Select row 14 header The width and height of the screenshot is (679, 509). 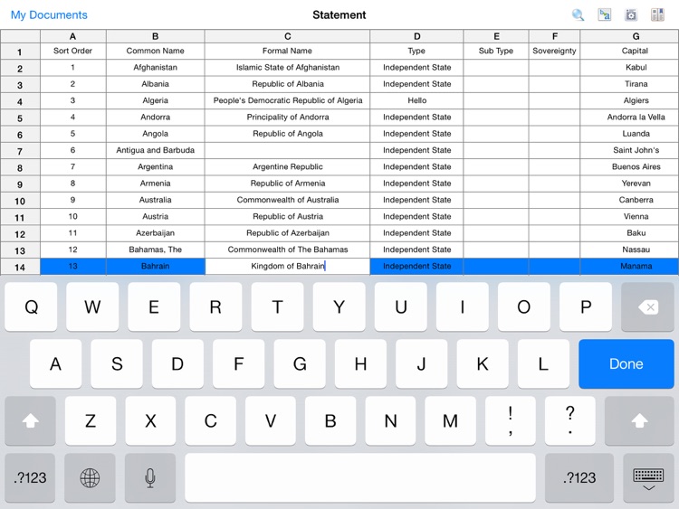coord(20,267)
